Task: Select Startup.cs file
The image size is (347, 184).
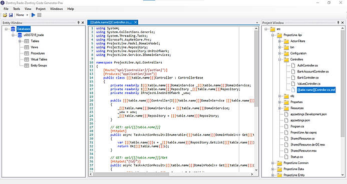Action: point(296,157)
